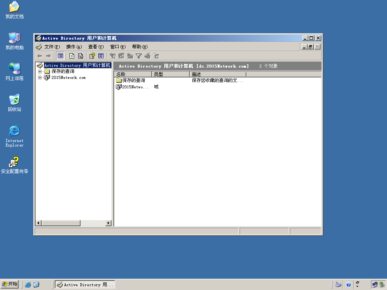Click the tree pane horizontal scrollbar thumb
The width and height of the screenshot is (387, 290).
[61, 223]
